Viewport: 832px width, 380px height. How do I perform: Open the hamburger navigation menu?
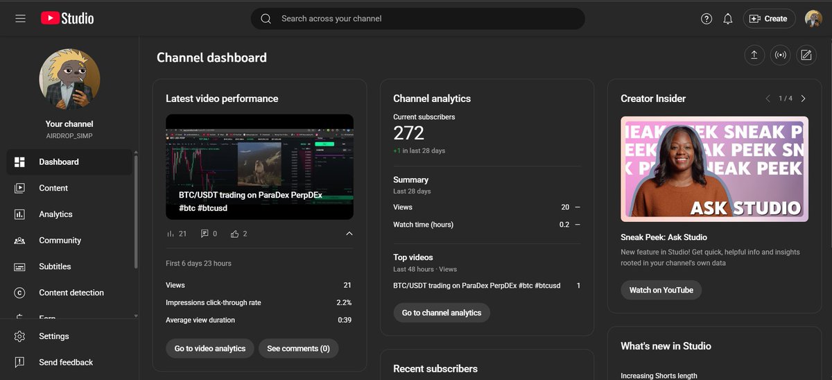click(x=20, y=19)
